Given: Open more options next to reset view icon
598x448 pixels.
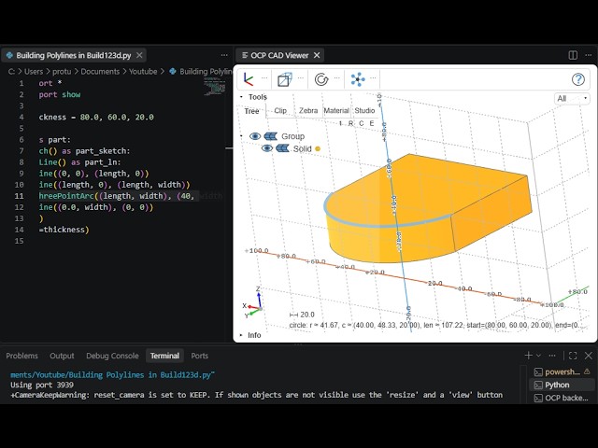Looking at the screenshot, I should click(336, 78).
